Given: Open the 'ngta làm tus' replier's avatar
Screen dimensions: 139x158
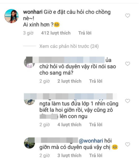Looking at the screenshot, I should (30, 102).
